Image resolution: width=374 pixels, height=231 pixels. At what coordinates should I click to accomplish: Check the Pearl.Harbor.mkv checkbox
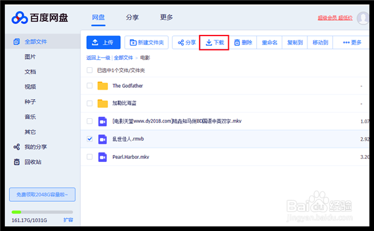pos(89,157)
